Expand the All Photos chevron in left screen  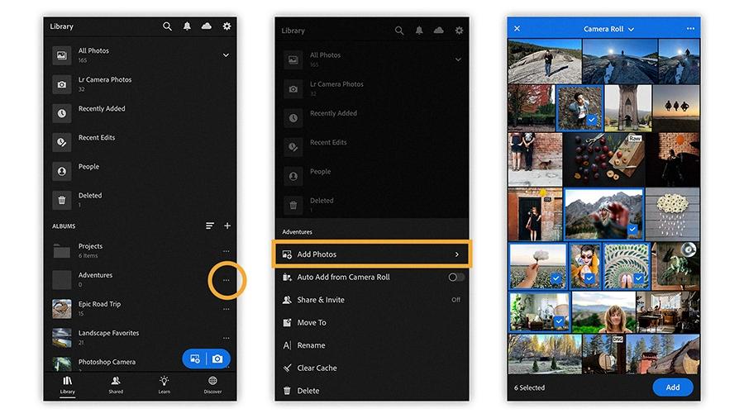pos(226,55)
